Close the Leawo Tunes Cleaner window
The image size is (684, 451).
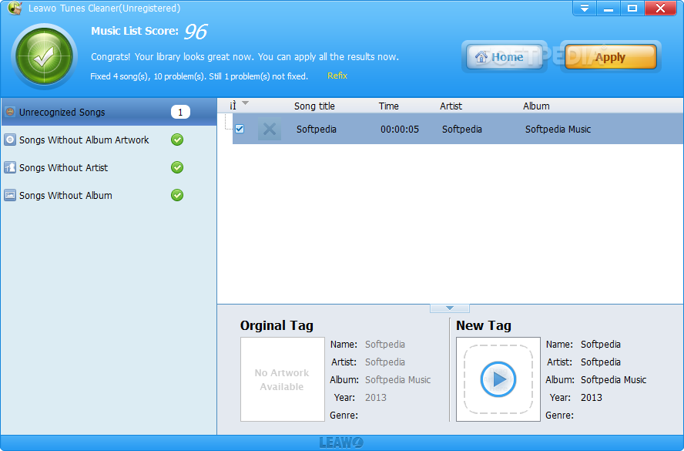point(660,8)
